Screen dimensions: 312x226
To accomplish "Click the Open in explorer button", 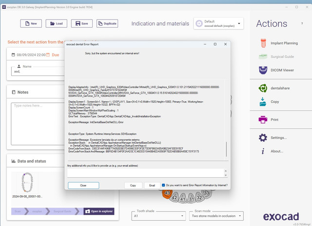I will (99, 211).
